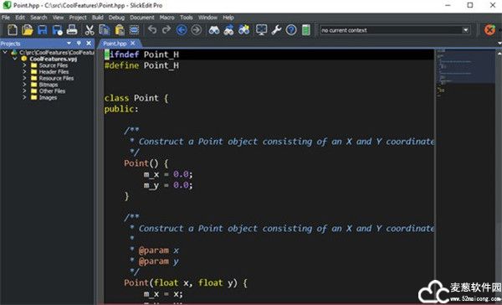Select the Source Files tree item

pos(54,65)
